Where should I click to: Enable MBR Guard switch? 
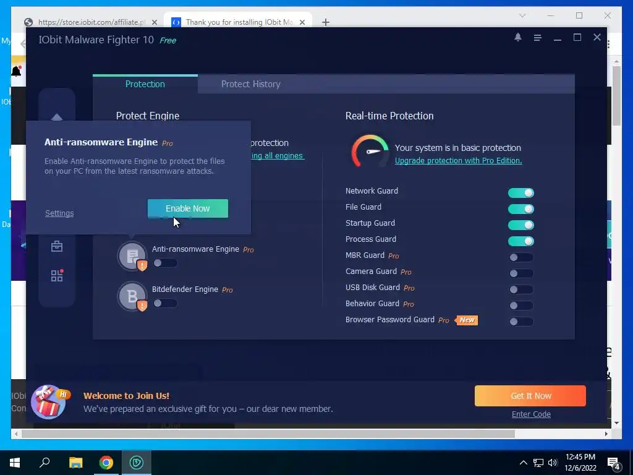point(520,257)
